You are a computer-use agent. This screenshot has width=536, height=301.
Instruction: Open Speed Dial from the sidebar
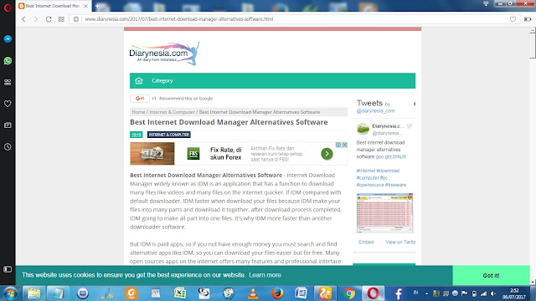coord(8,82)
